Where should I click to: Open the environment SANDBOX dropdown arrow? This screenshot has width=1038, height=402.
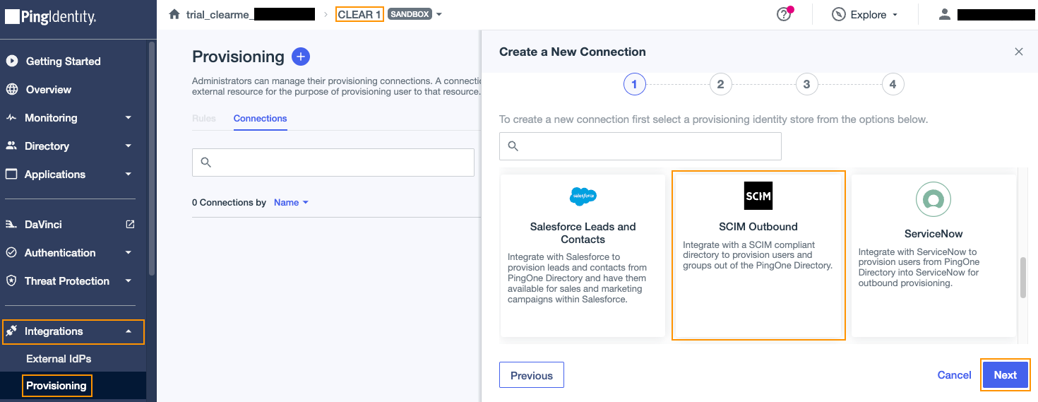[x=439, y=15]
